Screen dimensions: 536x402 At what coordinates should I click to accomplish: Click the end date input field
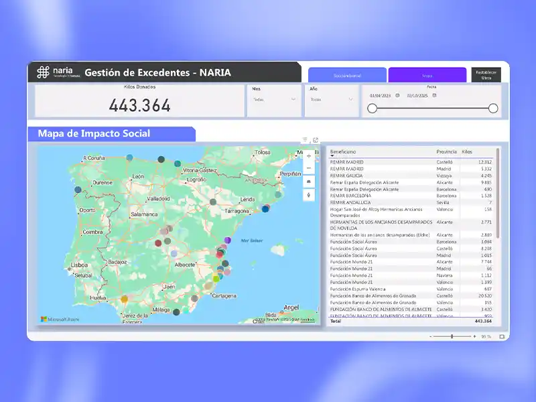[x=417, y=96]
